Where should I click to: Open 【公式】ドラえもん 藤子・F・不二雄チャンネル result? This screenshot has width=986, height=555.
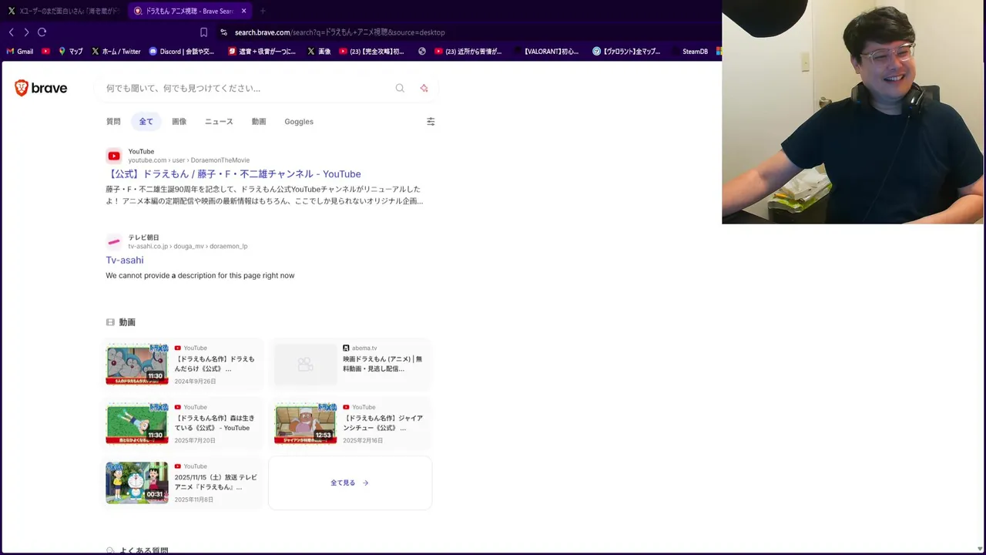[x=233, y=174]
